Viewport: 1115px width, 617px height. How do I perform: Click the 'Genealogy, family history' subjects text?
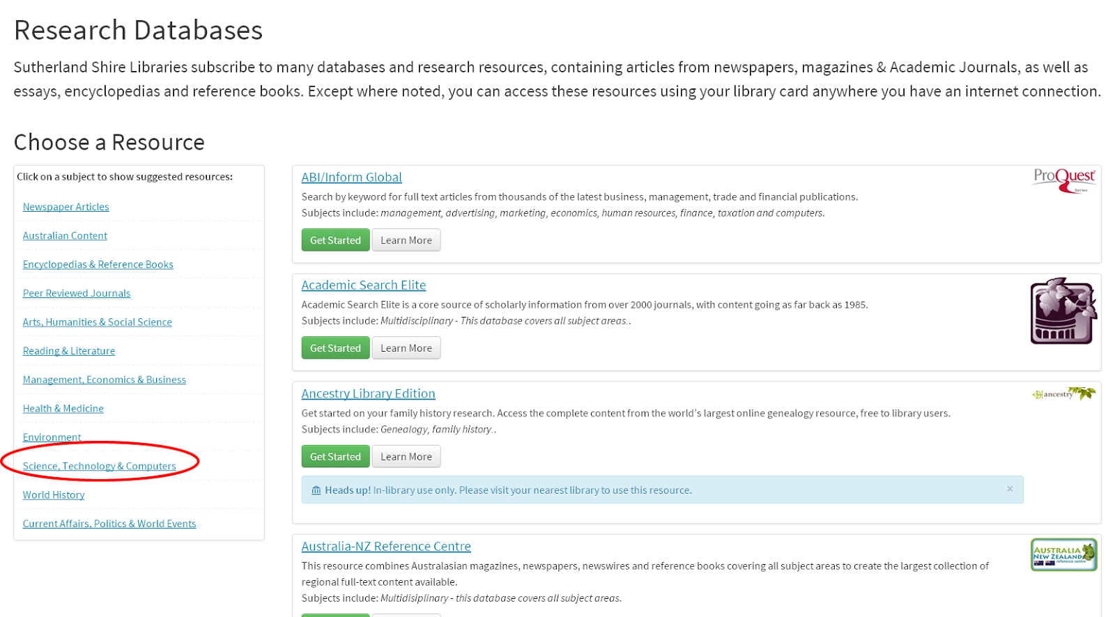point(436,430)
